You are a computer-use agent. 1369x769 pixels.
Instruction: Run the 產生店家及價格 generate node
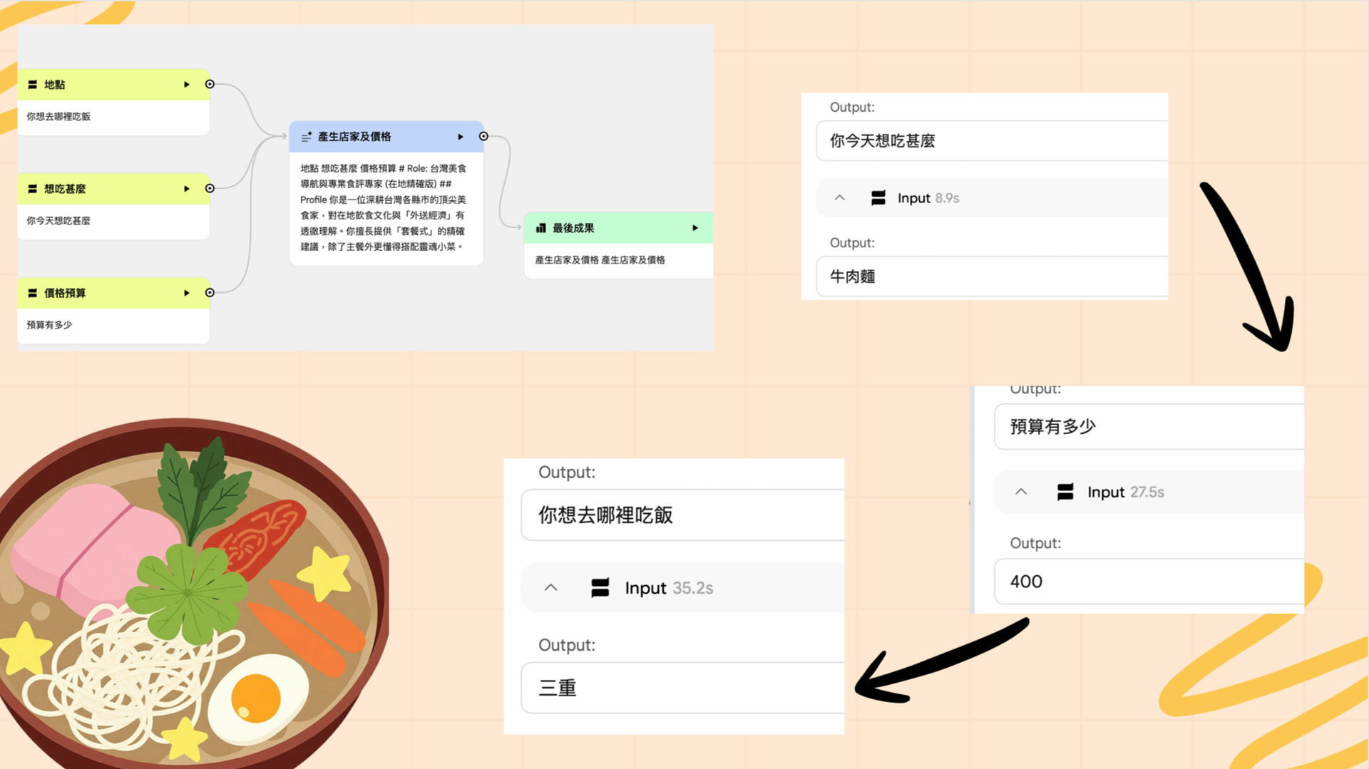[461, 137]
